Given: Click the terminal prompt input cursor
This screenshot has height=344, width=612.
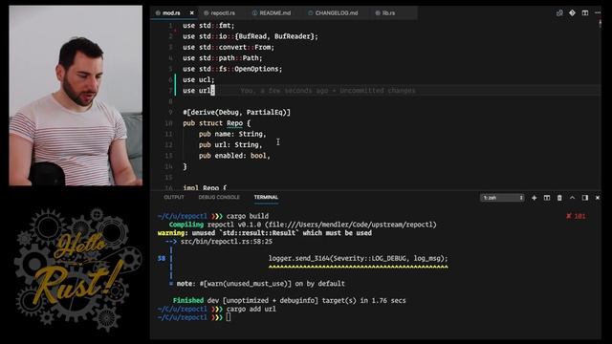Looking at the screenshot, I should pos(229,317).
